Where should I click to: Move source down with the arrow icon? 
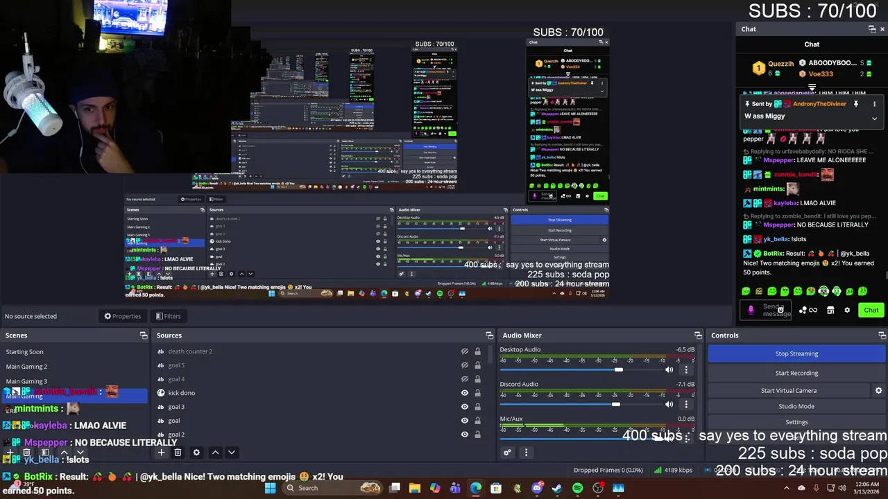tap(232, 453)
